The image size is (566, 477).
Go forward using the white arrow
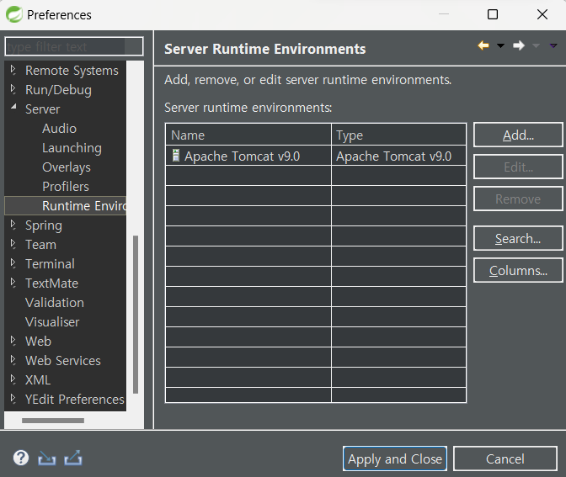click(519, 45)
